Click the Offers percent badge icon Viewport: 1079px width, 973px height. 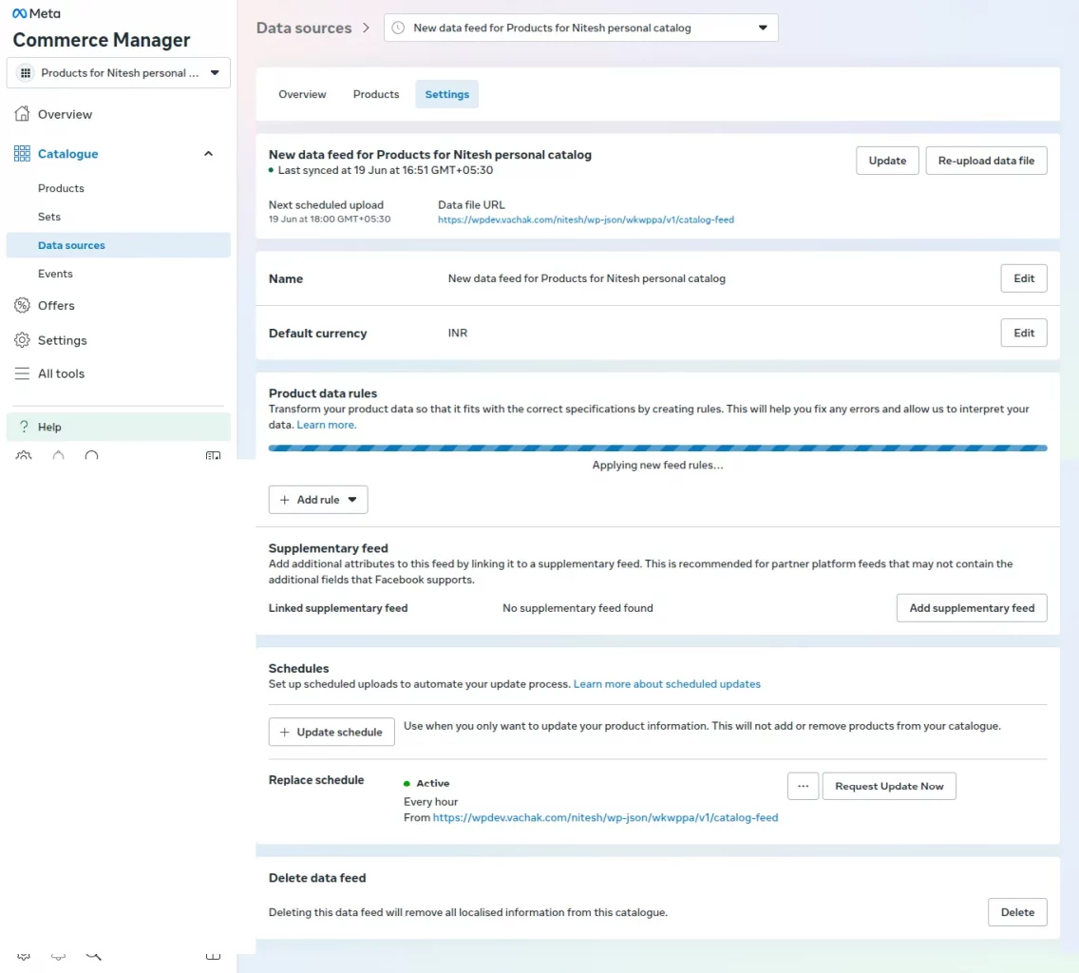[22, 305]
